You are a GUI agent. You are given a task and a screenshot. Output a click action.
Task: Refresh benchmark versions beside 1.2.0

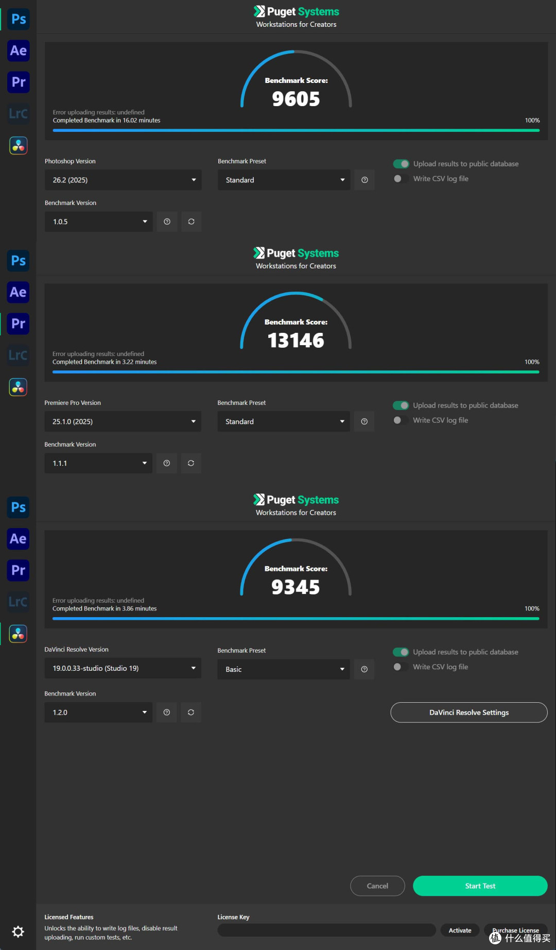click(190, 712)
